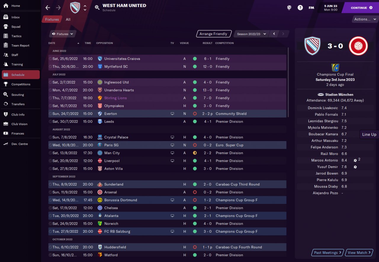This screenshot has width=379, height=262.
Task: Click the Arrange Friendly button
Action: (213, 34)
